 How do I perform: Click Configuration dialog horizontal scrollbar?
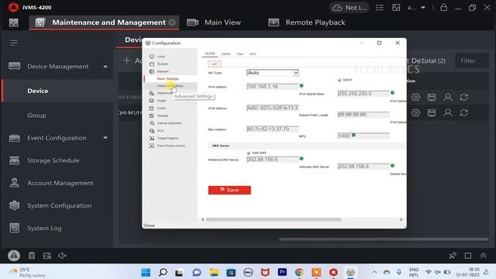click(274, 219)
